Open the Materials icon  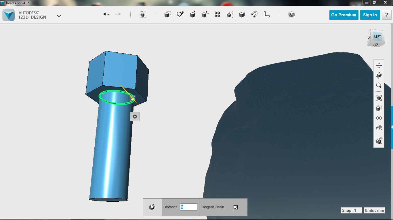click(291, 14)
